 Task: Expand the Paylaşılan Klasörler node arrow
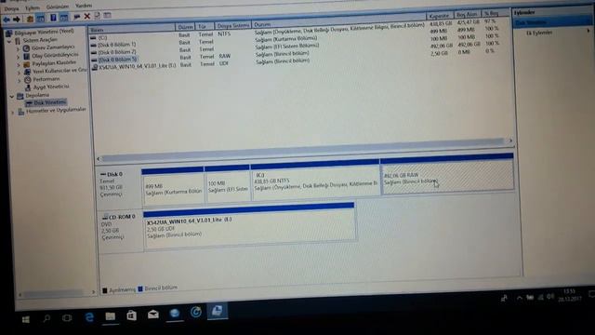(x=19, y=65)
